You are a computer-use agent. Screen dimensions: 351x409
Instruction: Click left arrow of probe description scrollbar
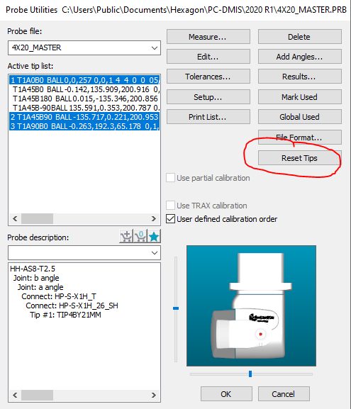click(x=15, y=395)
